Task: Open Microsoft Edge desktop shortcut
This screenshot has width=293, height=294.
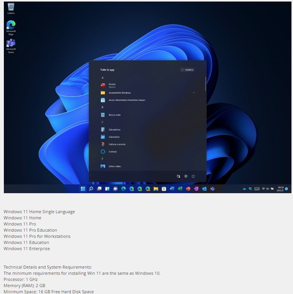Action: pyautogui.click(x=11, y=28)
